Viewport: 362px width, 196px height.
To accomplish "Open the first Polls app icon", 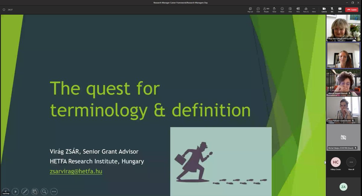I will [298, 10].
